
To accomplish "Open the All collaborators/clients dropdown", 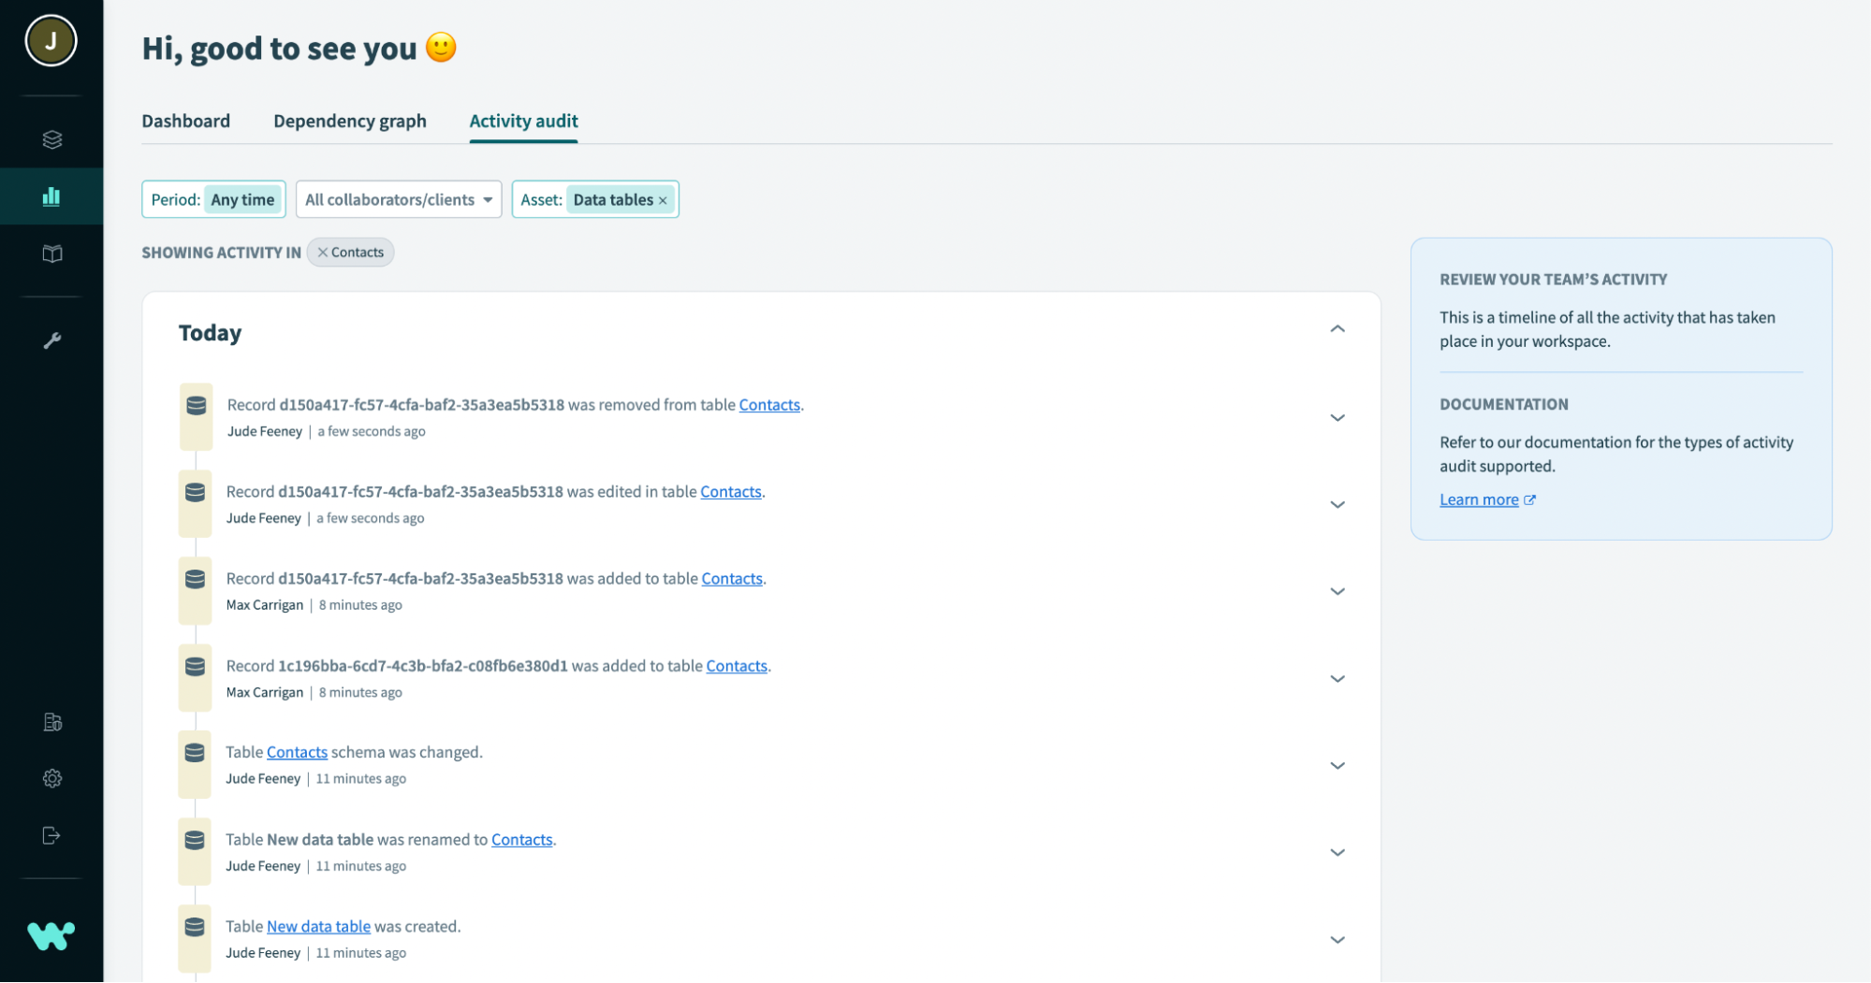I will [x=399, y=200].
